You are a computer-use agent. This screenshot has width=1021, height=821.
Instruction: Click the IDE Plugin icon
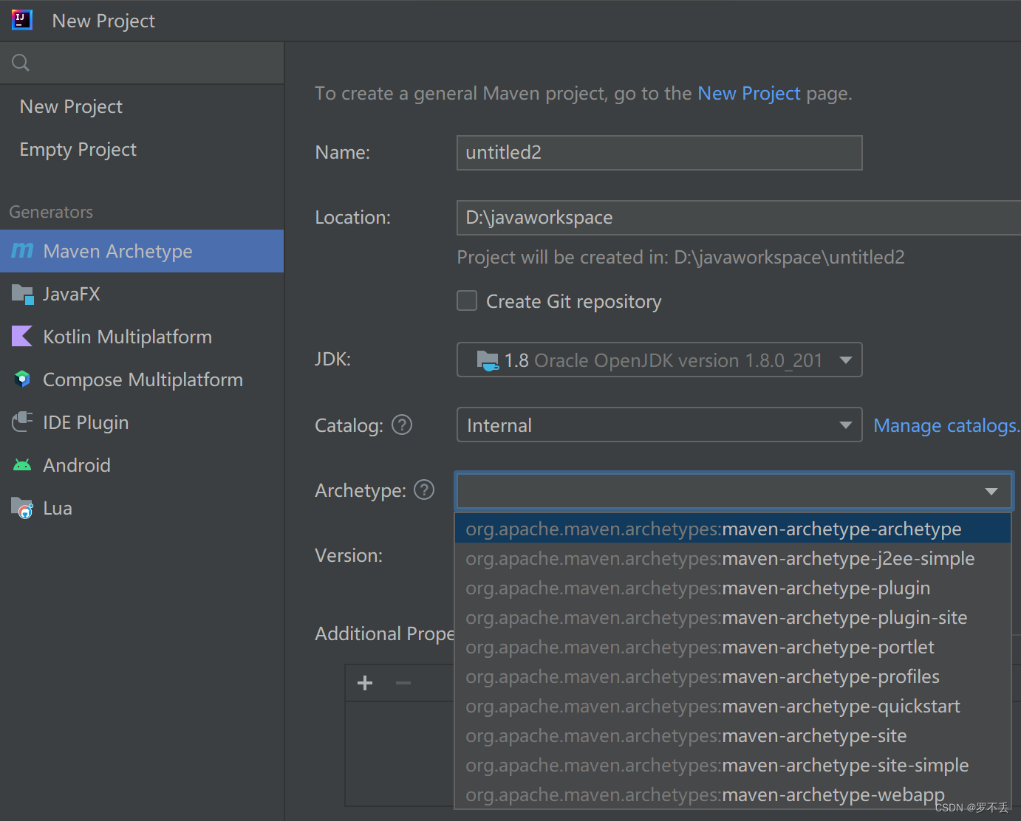[x=22, y=422]
